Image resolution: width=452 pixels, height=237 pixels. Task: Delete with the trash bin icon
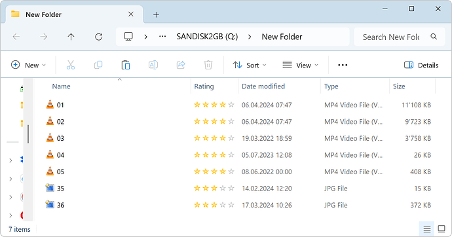pos(208,65)
